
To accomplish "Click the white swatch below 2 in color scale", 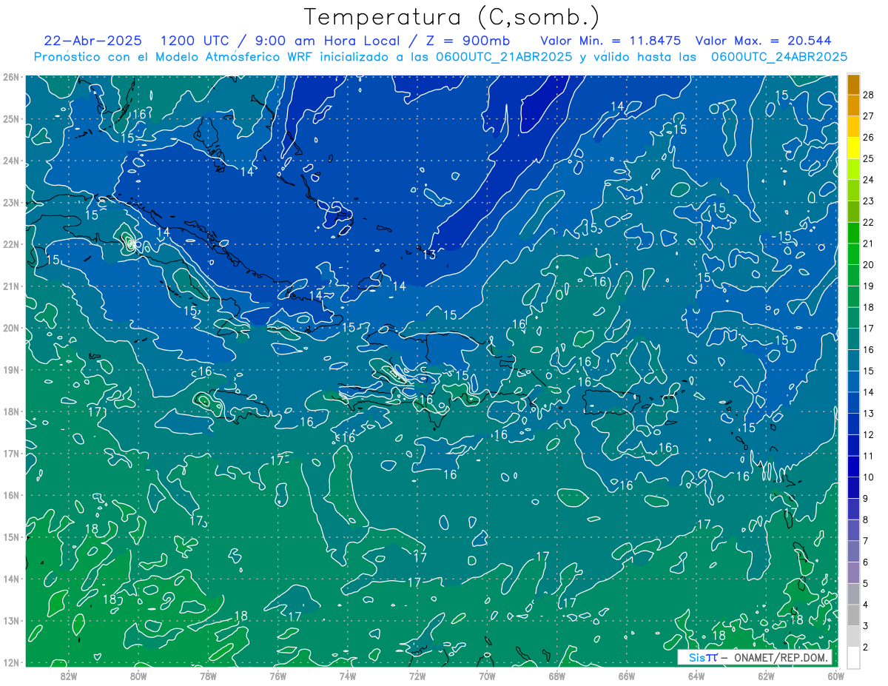I will click(853, 657).
